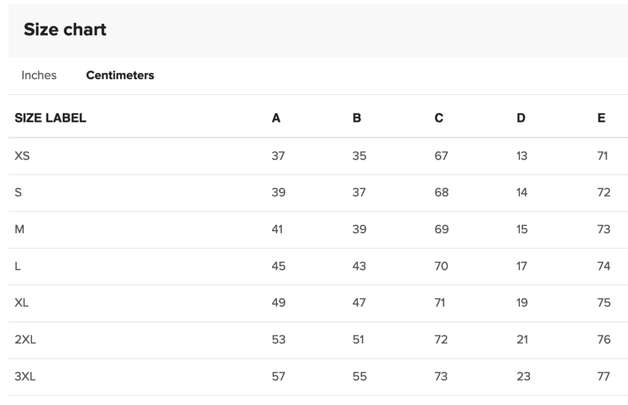Viewport: 628px width, 405px height.
Task: Click value 17 in L row
Action: (x=521, y=266)
